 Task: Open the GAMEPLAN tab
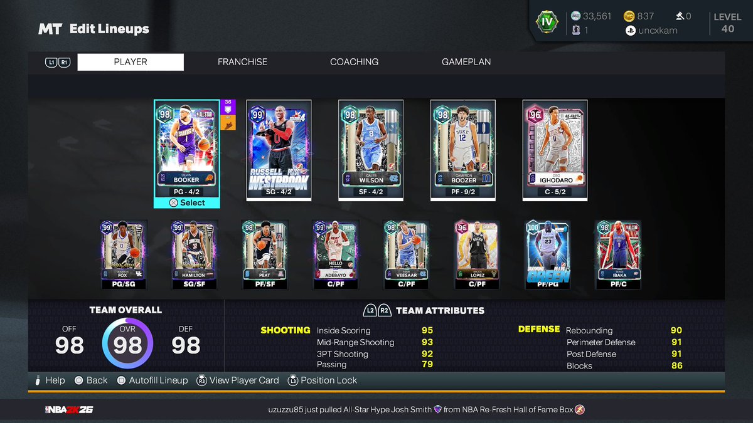click(x=466, y=62)
